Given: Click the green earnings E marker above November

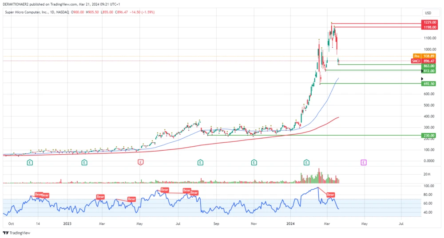Looking at the screenshot, I should click(254, 162).
